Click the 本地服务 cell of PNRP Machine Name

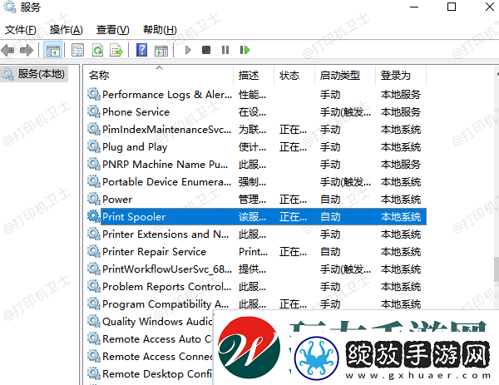tap(401, 165)
